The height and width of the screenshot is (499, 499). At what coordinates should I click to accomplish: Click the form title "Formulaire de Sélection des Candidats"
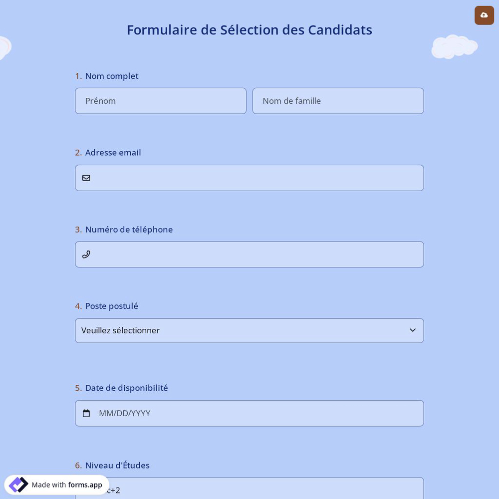click(x=249, y=30)
